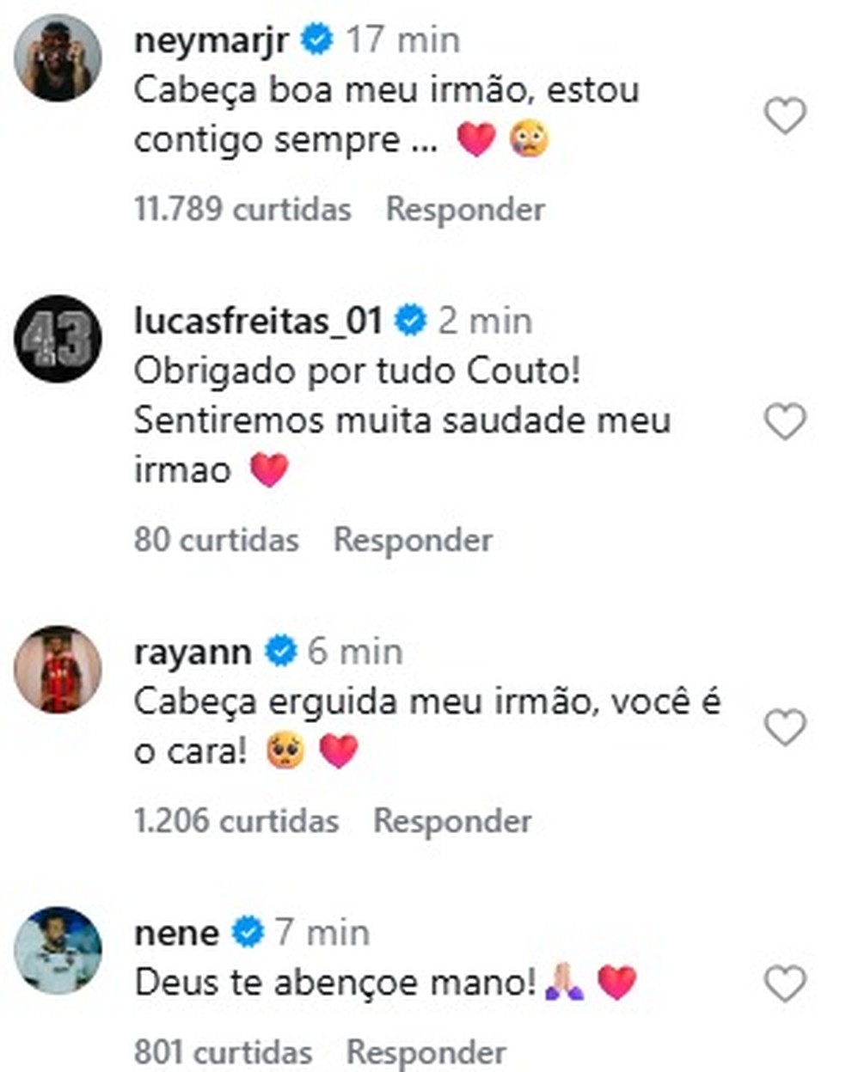Click neymarjr's verified badge icon
Viewport: 846px width, 1072px height.
[317, 40]
